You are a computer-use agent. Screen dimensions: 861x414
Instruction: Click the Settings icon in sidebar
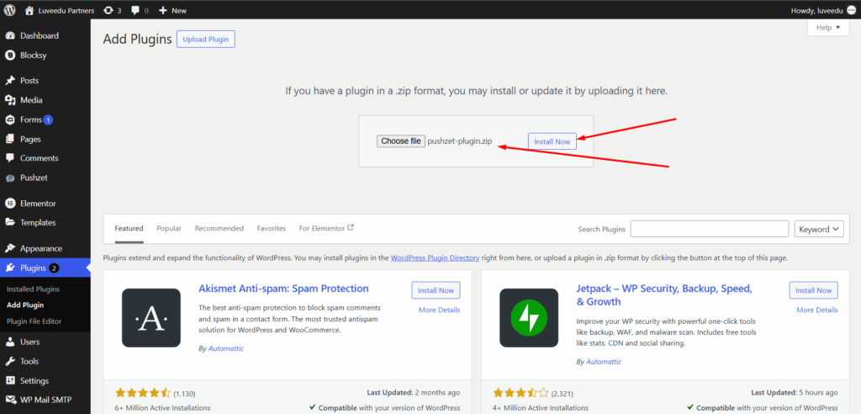point(10,380)
